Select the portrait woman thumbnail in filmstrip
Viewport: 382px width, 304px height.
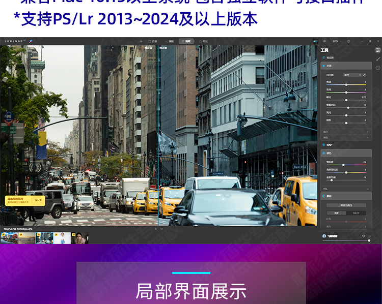coord(79,238)
